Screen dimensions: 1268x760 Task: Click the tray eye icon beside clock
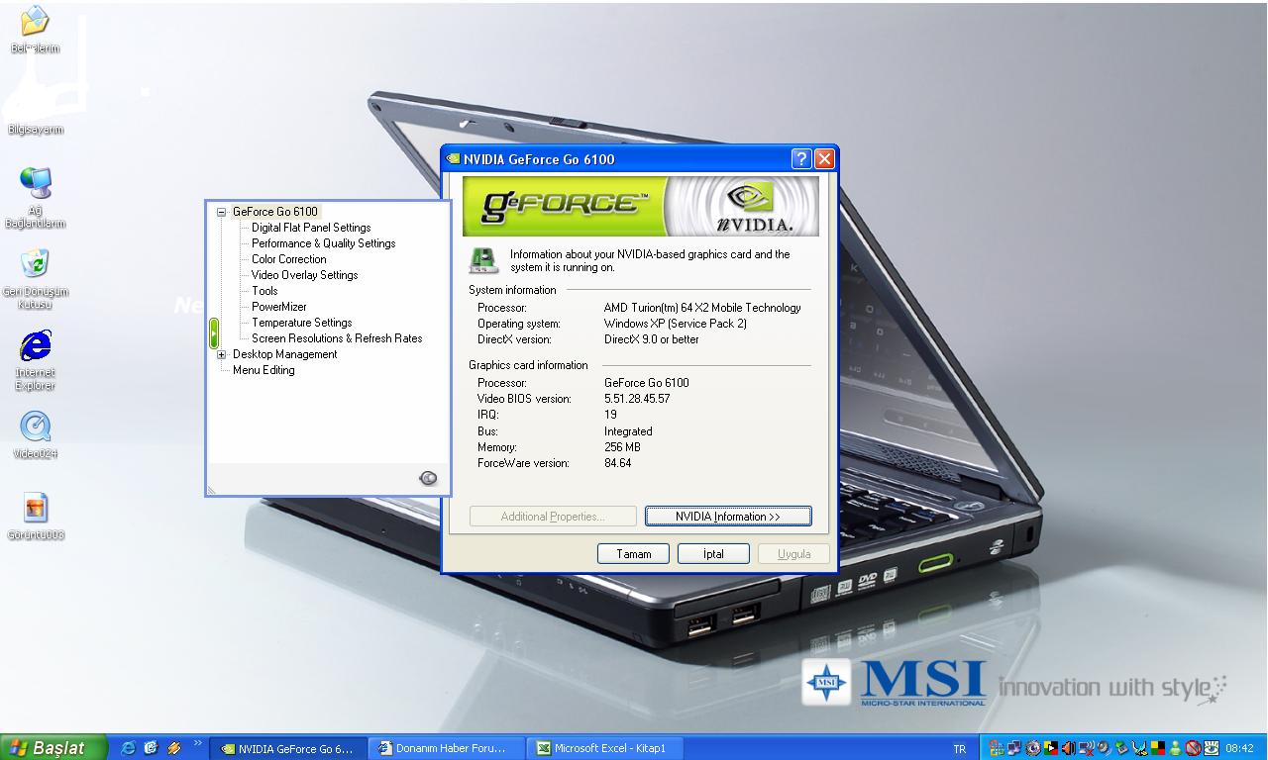[1211, 748]
